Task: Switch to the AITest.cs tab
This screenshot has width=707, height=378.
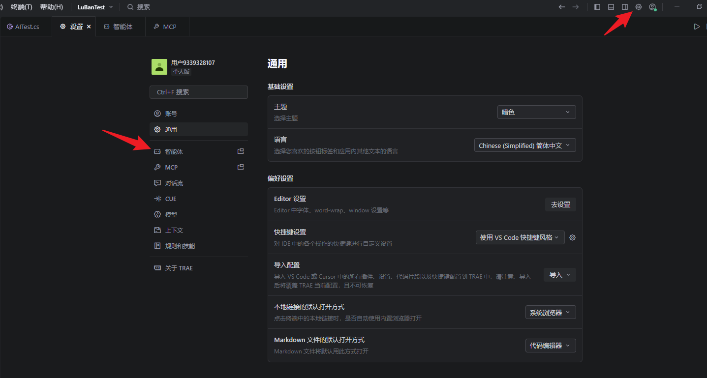Action: pos(24,27)
